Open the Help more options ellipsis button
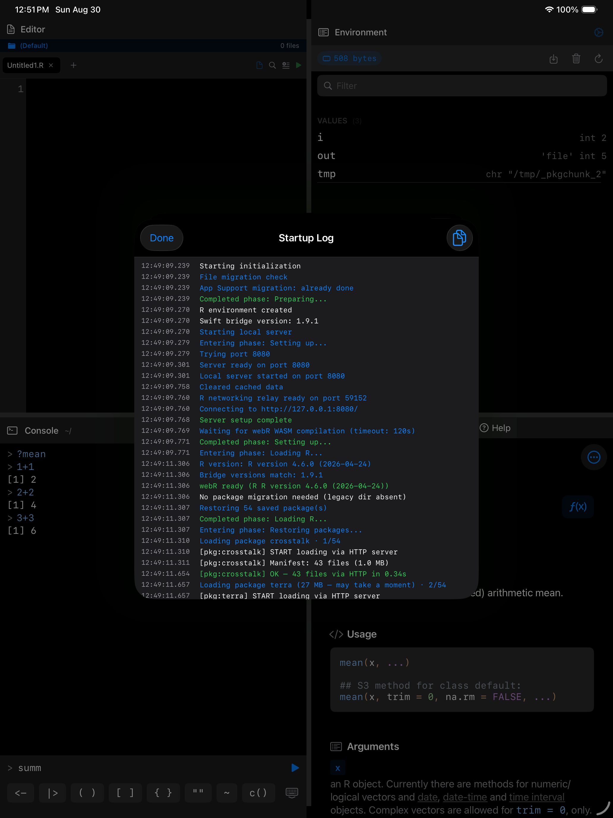The height and width of the screenshot is (818, 613). tap(593, 457)
